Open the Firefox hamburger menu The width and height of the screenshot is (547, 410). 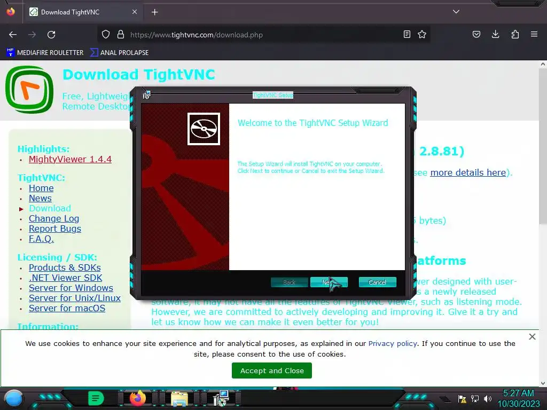coord(534,34)
